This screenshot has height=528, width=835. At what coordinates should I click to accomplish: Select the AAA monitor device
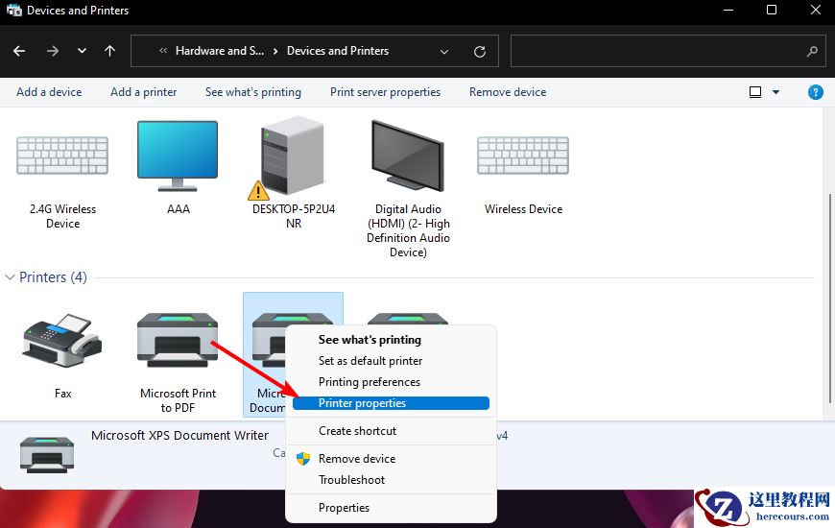tap(178, 156)
